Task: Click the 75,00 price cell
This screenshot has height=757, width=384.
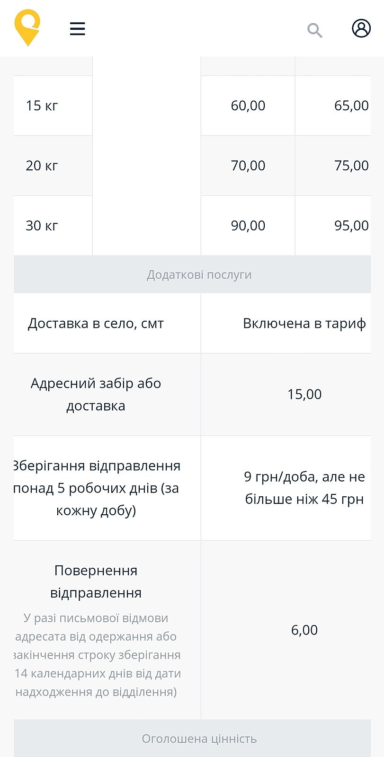Action: pos(351,166)
